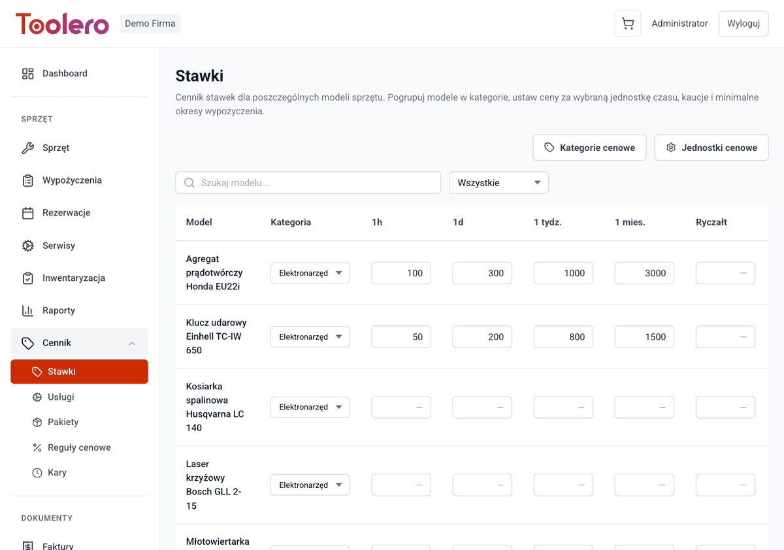
Task: Click the Kary clock icon
Action: pyautogui.click(x=37, y=473)
